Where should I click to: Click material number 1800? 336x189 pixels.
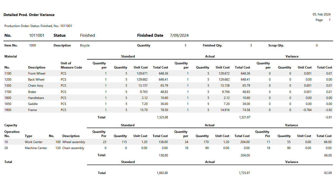(x=8, y=98)
